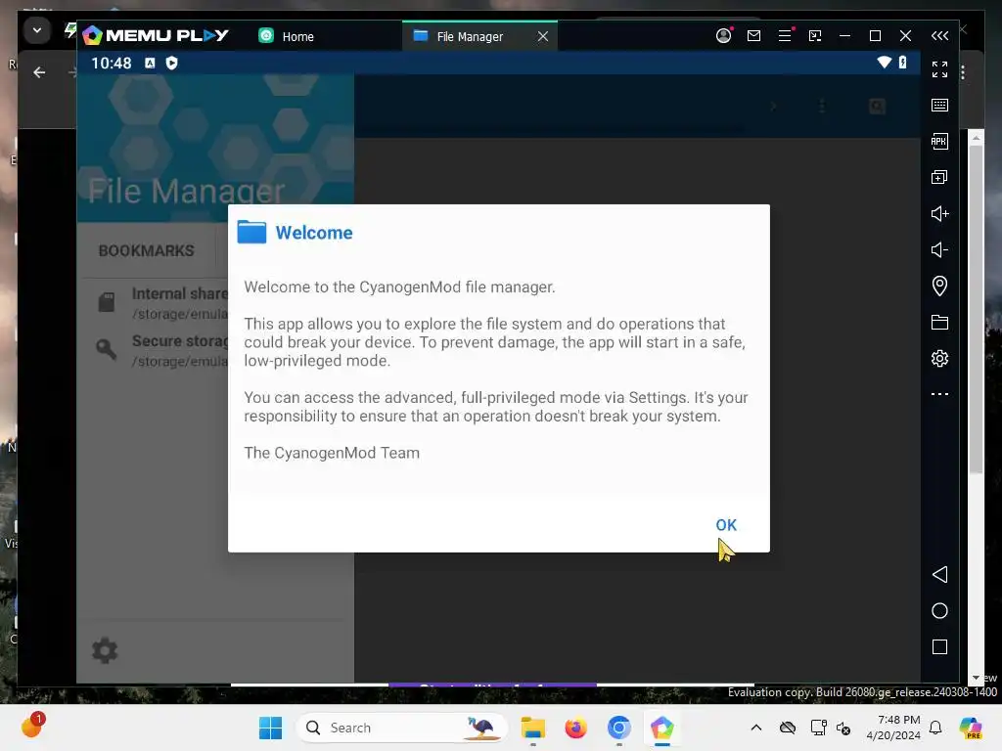Click the widgets icon with badge 1
This screenshot has width=1002, height=751.
(32, 726)
